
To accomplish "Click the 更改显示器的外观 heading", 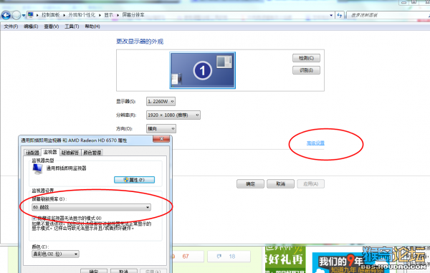I will click(x=140, y=42).
